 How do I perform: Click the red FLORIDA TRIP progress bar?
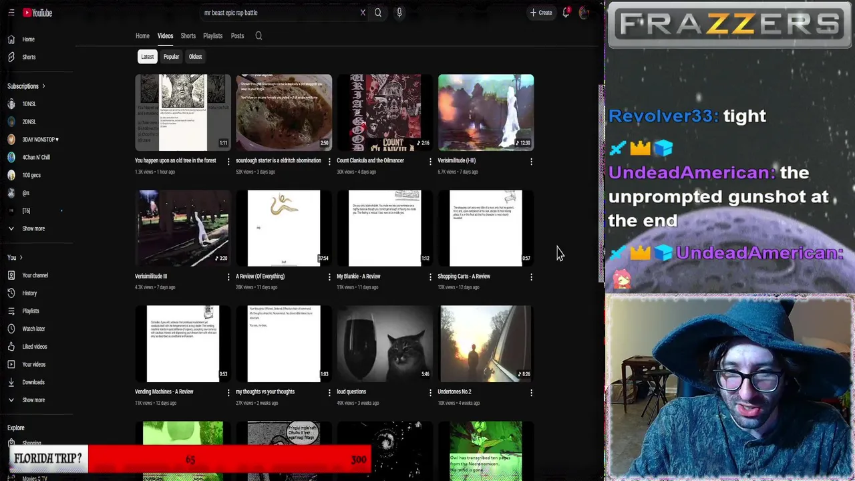point(229,459)
